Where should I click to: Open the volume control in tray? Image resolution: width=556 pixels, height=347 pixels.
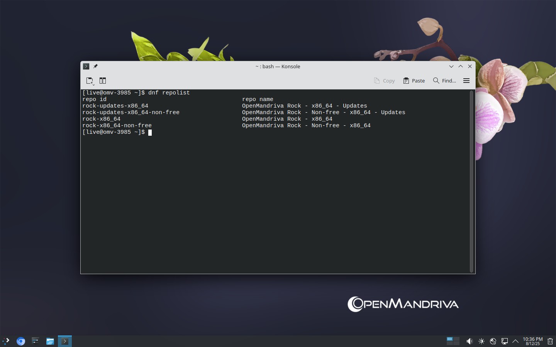(x=469, y=341)
